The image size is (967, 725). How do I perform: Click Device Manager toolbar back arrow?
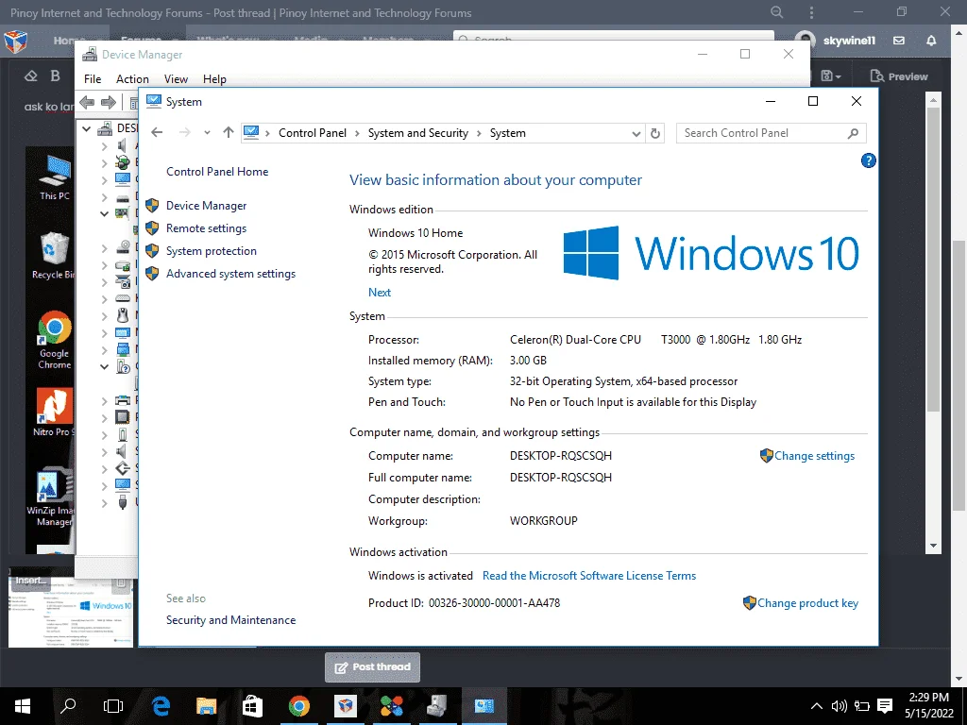click(87, 102)
